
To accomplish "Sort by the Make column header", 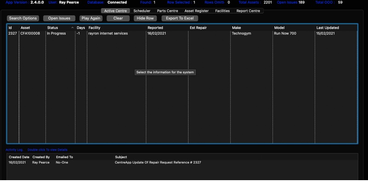I will tap(236, 28).
